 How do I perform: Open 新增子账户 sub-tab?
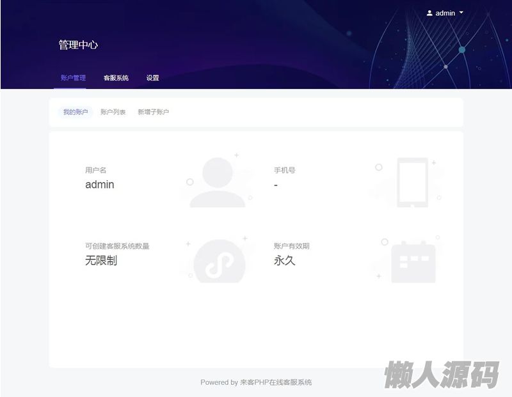pos(153,112)
